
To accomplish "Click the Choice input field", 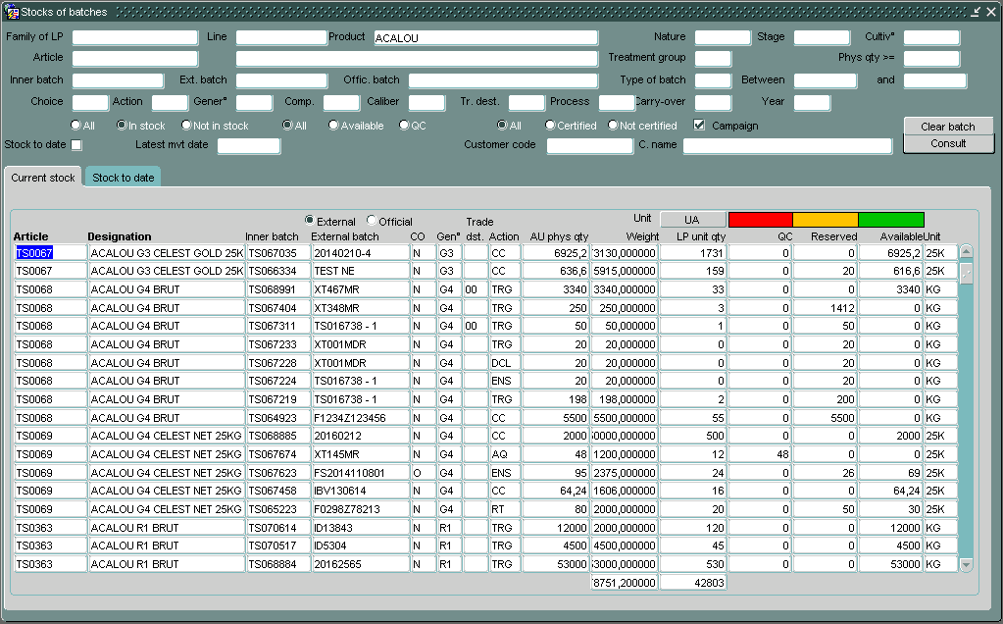I will pos(90,102).
